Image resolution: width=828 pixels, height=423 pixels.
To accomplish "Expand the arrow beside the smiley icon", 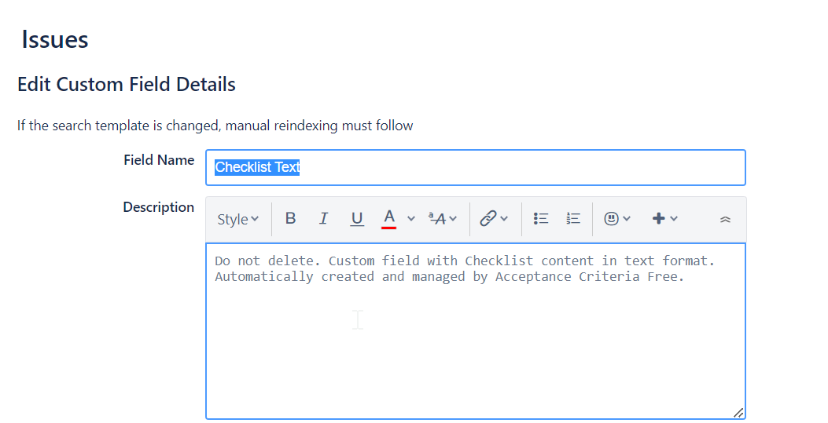I will (x=627, y=219).
